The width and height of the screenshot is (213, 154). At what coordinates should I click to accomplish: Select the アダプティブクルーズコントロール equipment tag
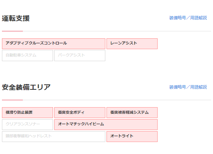pyautogui.click(x=53, y=44)
